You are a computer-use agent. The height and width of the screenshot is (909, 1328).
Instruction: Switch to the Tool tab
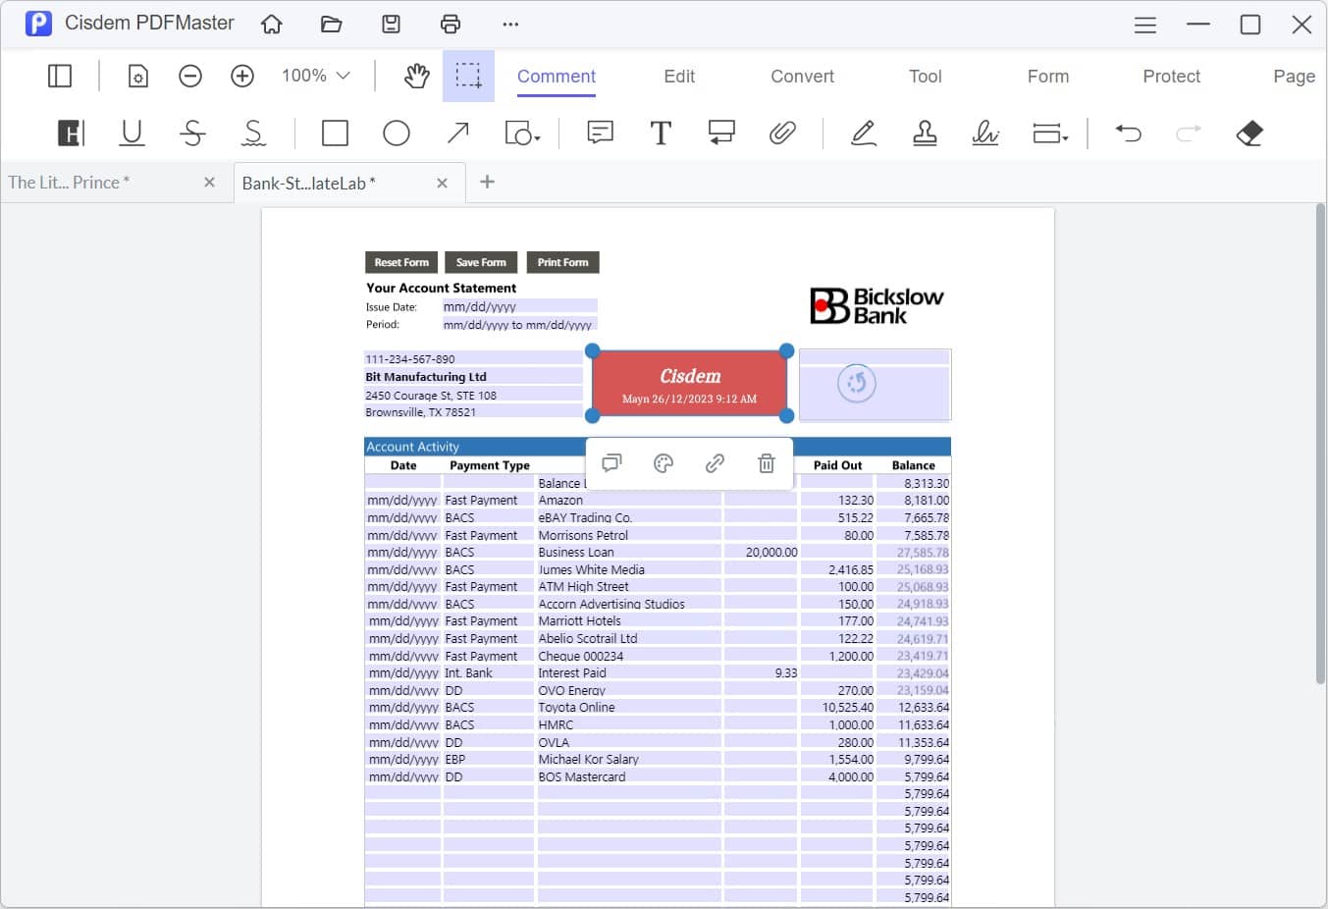925,77
